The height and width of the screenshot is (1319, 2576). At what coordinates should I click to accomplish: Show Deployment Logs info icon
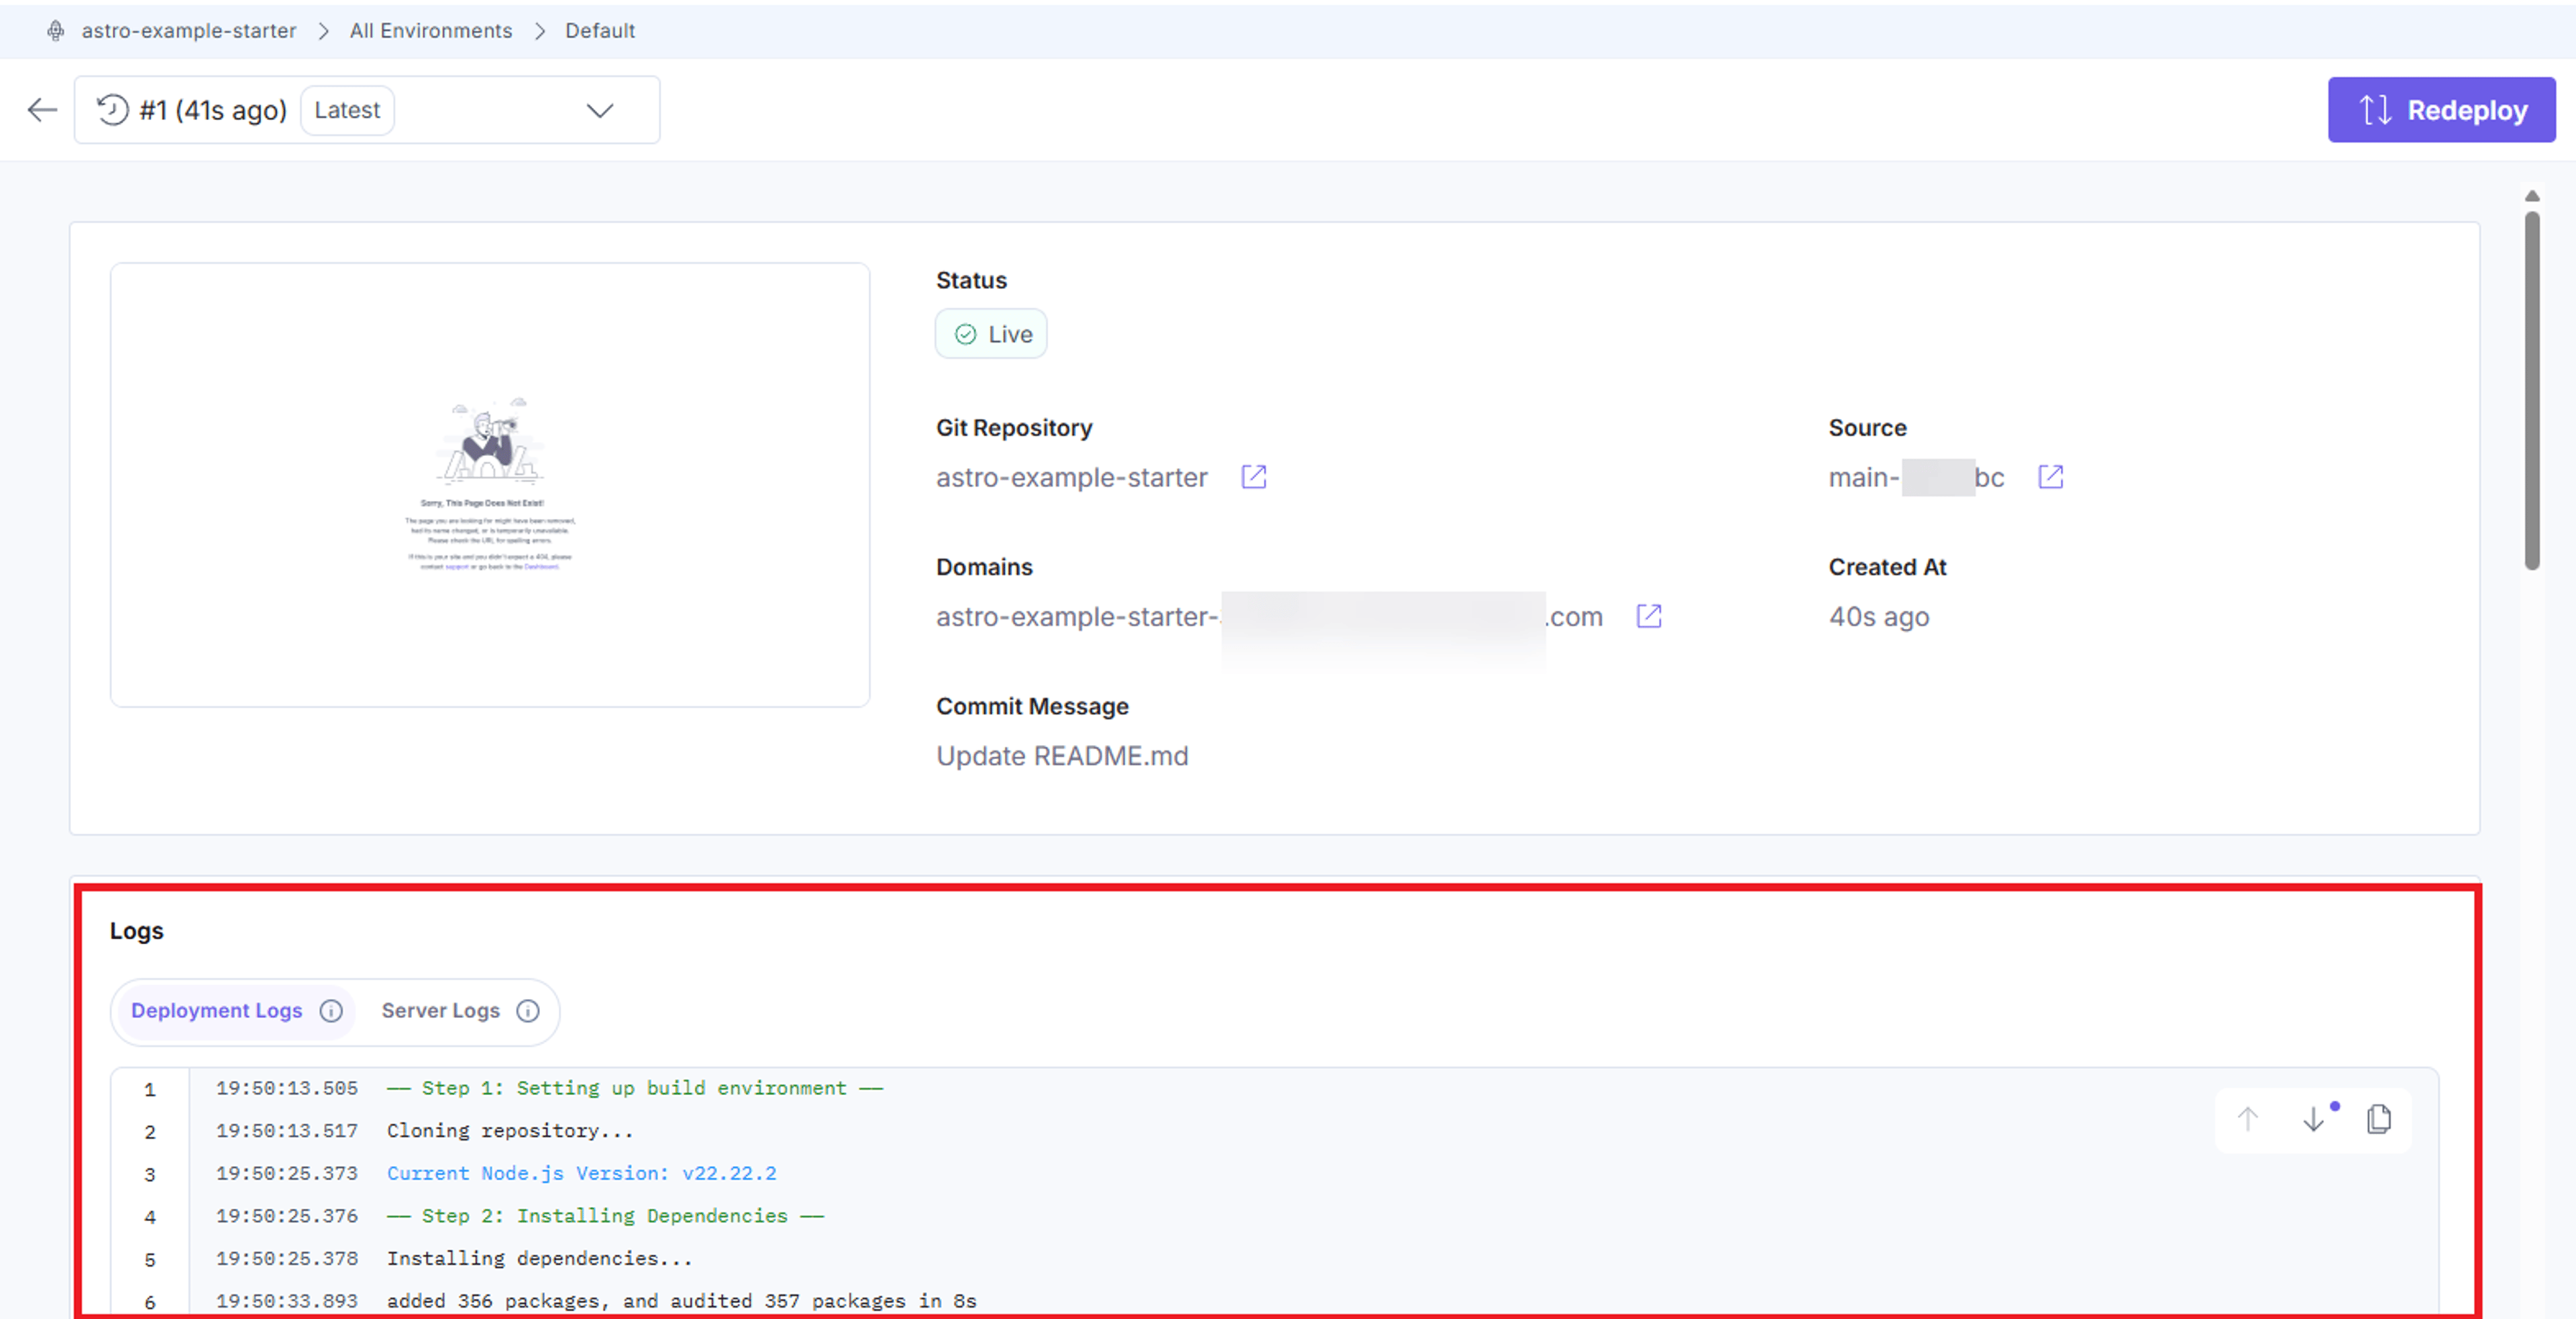[331, 1011]
